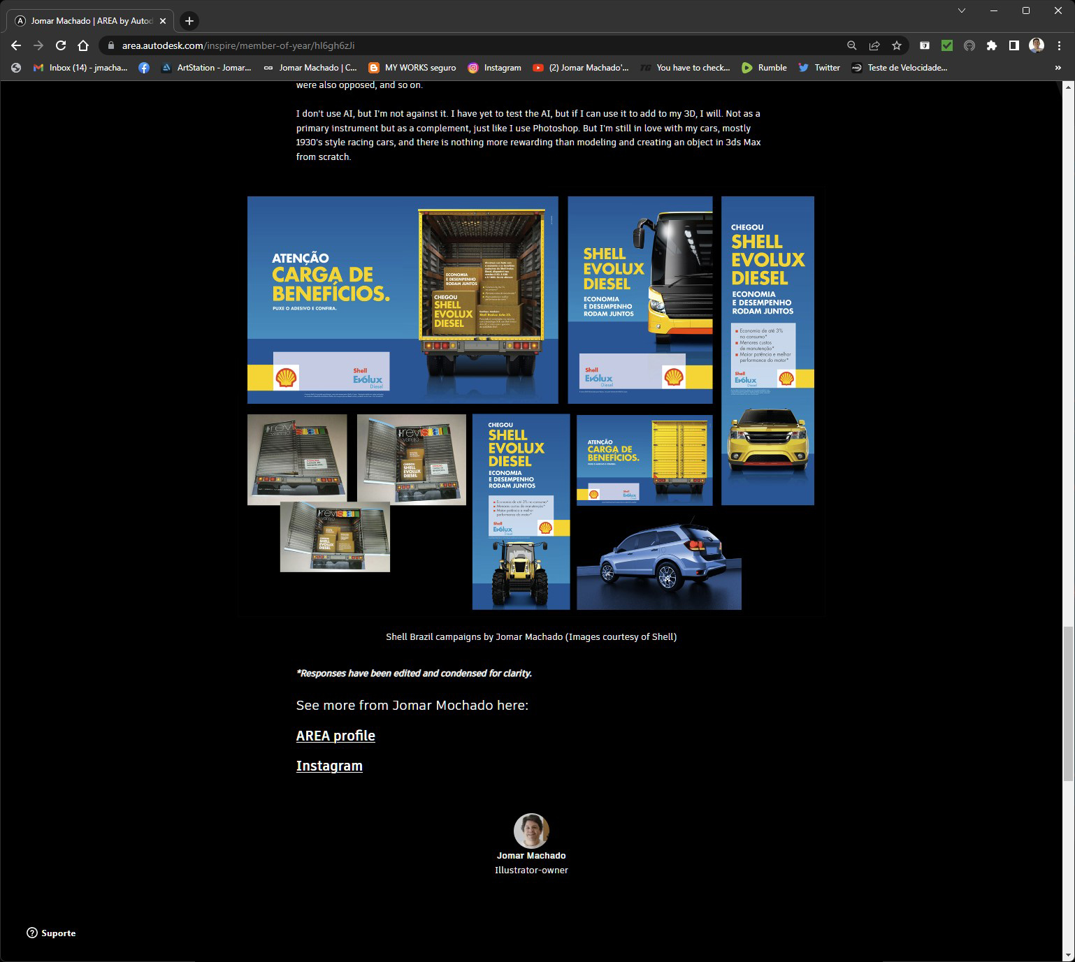The height and width of the screenshot is (962, 1075).
Task: Close the Jomar Machado AREA tab
Action: point(163,21)
